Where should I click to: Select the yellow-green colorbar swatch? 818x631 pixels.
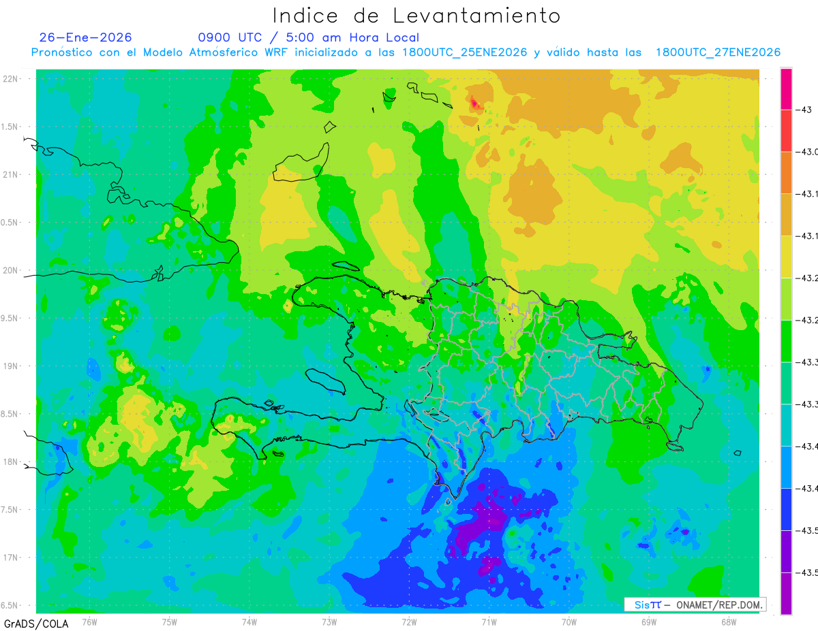coord(786,300)
